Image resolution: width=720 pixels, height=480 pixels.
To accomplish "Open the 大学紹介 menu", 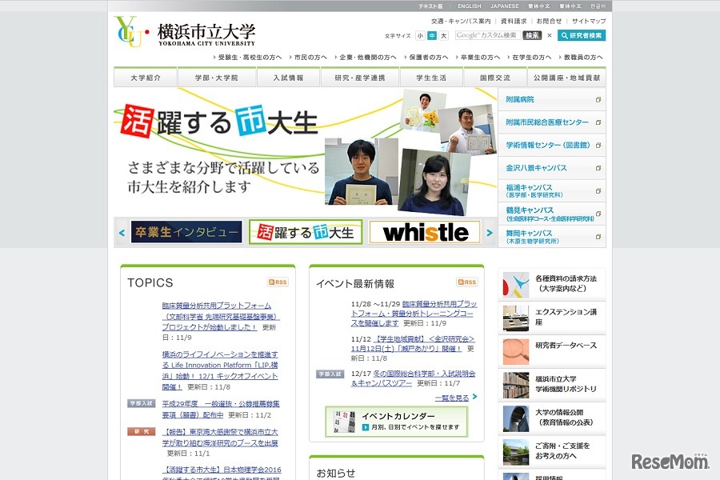I will 146,78.
